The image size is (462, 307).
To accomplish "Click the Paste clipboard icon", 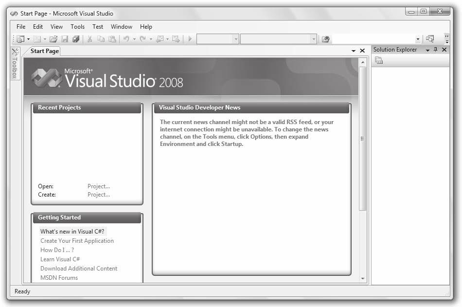I will point(112,39).
